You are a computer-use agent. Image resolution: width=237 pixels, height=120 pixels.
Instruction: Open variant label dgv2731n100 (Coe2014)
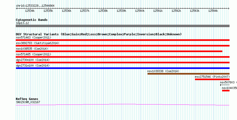click(x=33, y=65)
